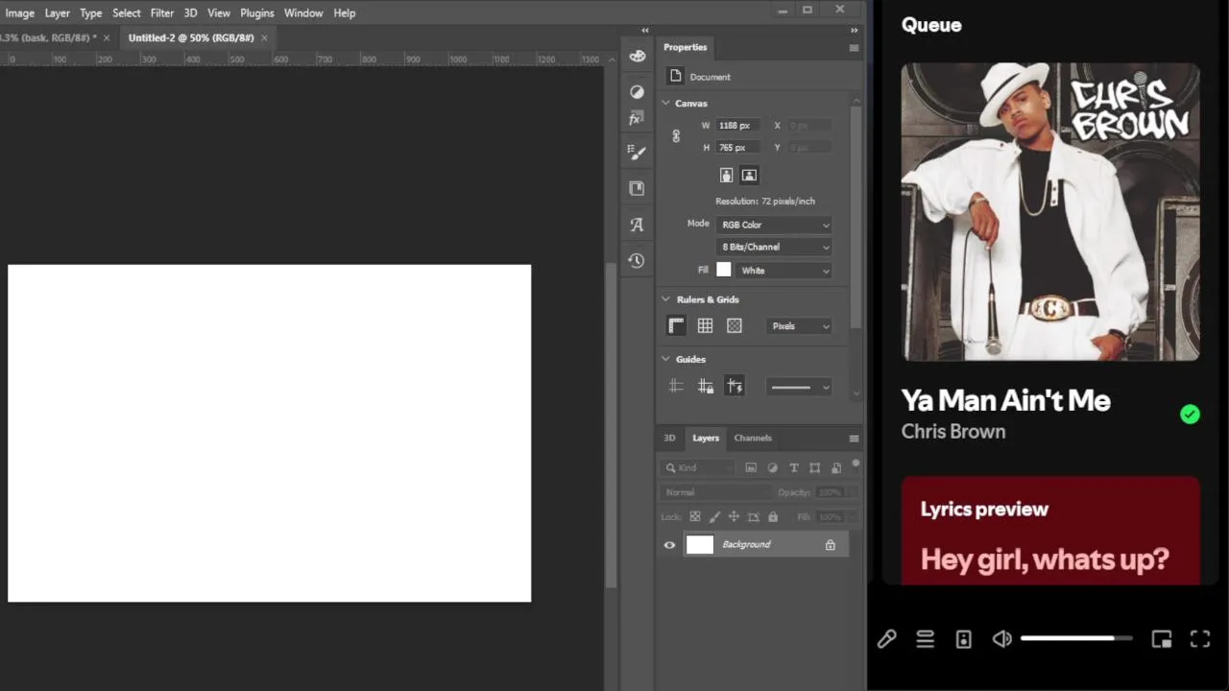Set canvas orientation to portrait
The image size is (1229, 691).
click(726, 176)
